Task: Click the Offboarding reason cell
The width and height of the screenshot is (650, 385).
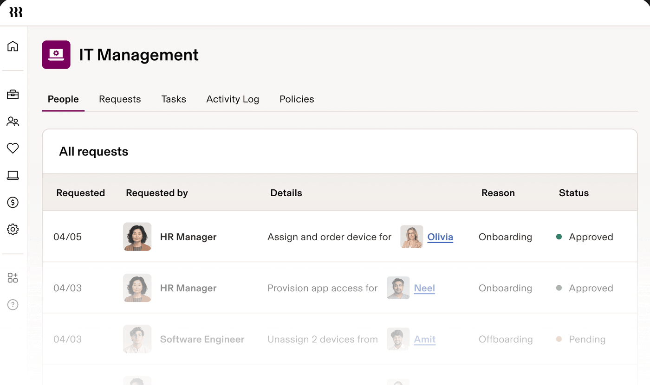Action: click(506, 339)
